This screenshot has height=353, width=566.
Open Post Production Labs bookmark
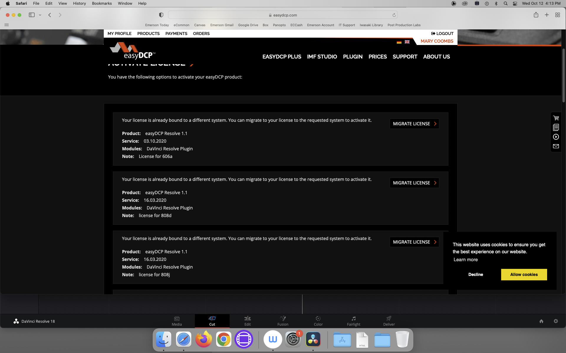tap(404, 25)
